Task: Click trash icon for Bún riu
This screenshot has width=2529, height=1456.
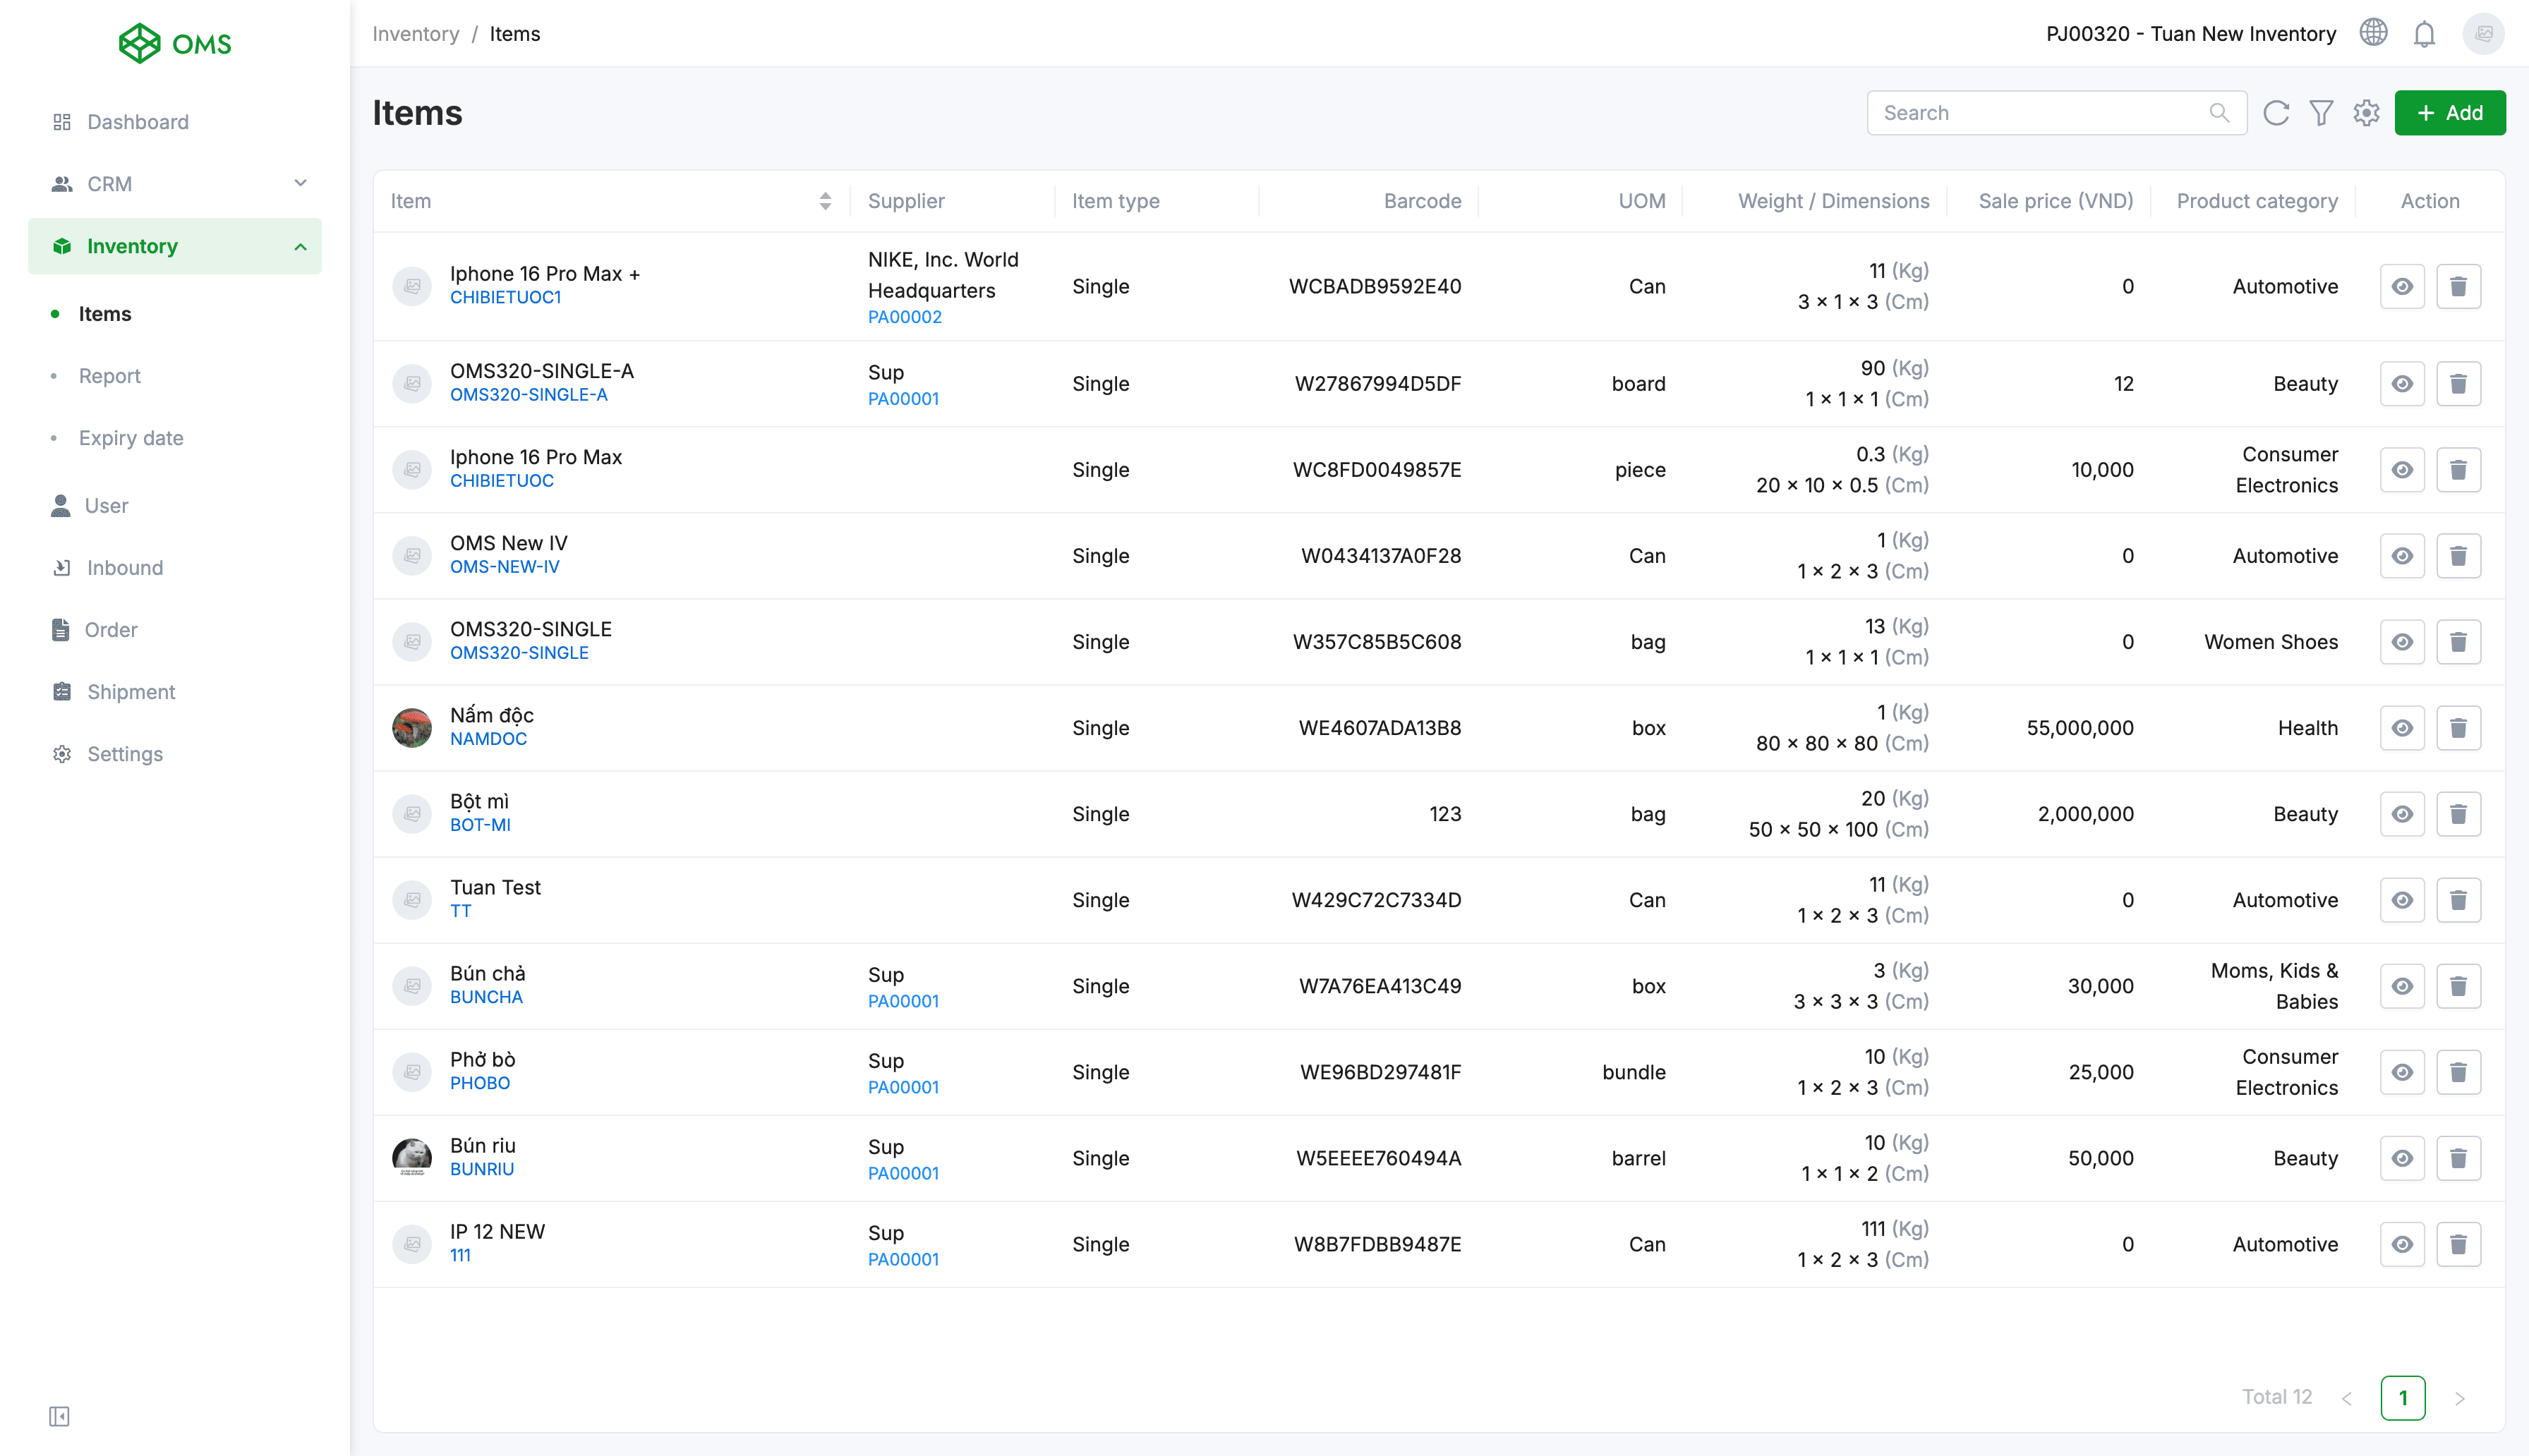Action: tap(2458, 1158)
